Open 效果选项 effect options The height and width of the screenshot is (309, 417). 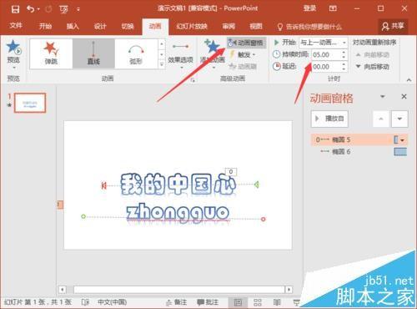tap(180, 54)
